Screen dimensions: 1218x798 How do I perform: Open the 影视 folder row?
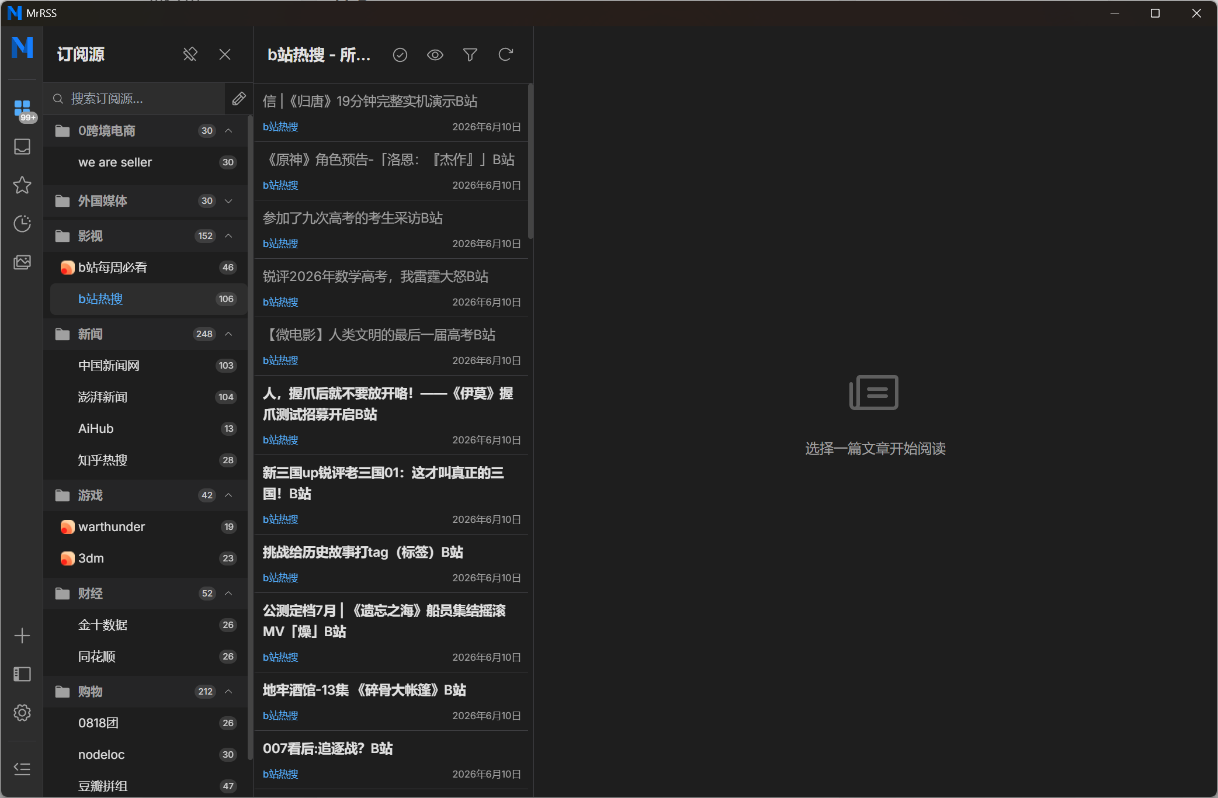[146, 236]
